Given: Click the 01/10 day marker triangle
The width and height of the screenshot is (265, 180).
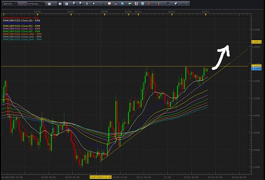Looking at the screenshot, I should click(x=128, y=15).
